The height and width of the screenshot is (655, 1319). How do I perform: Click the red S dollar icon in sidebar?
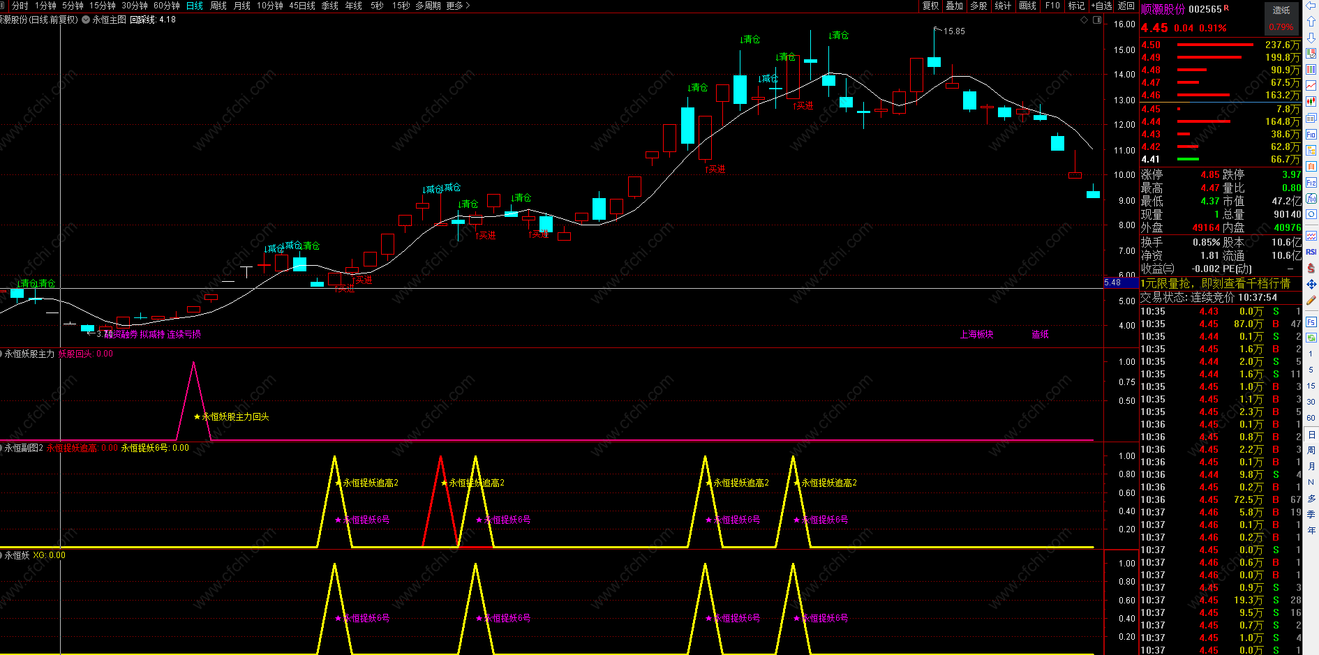click(x=1311, y=268)
